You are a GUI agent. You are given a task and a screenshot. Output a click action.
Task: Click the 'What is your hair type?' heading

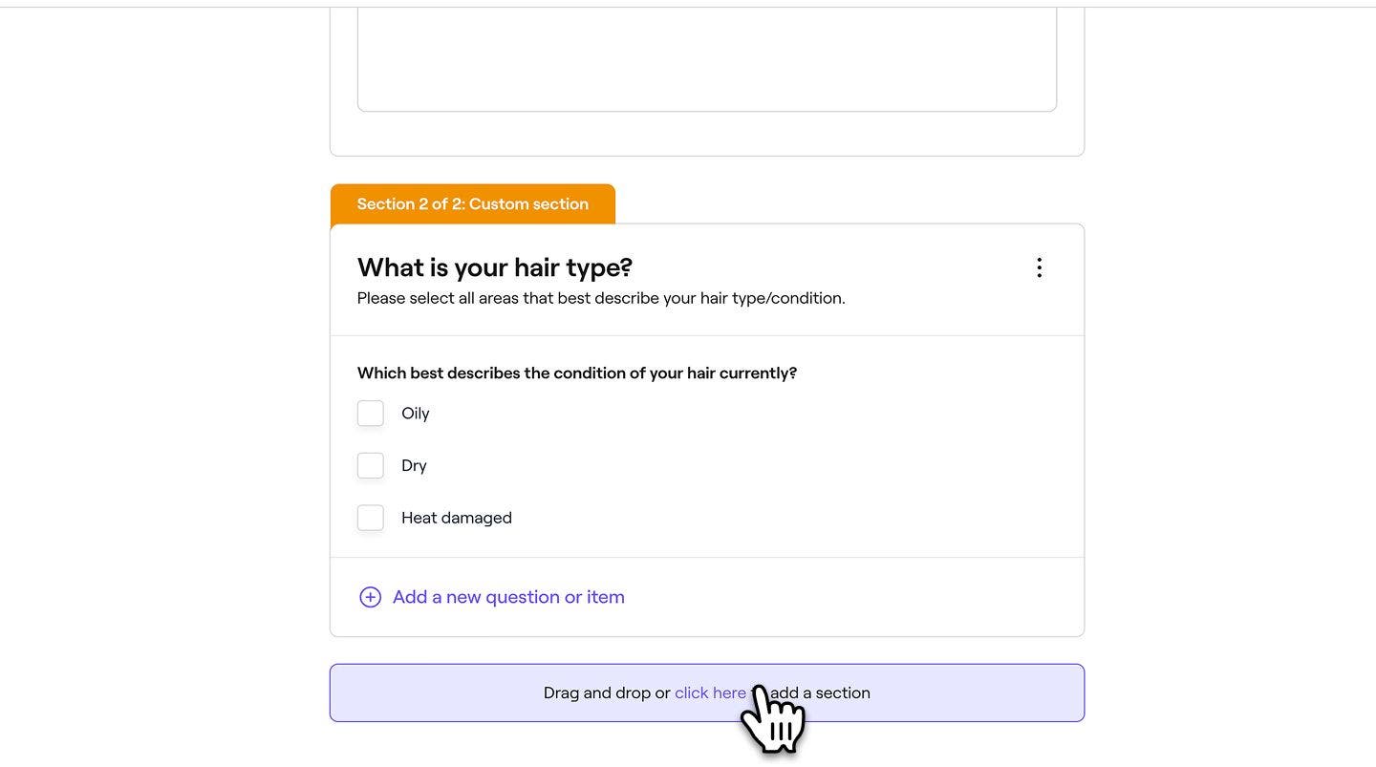click(495, 267)
